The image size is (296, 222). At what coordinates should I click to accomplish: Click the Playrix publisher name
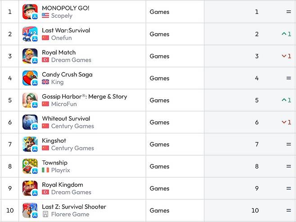(x=61, y=170)
